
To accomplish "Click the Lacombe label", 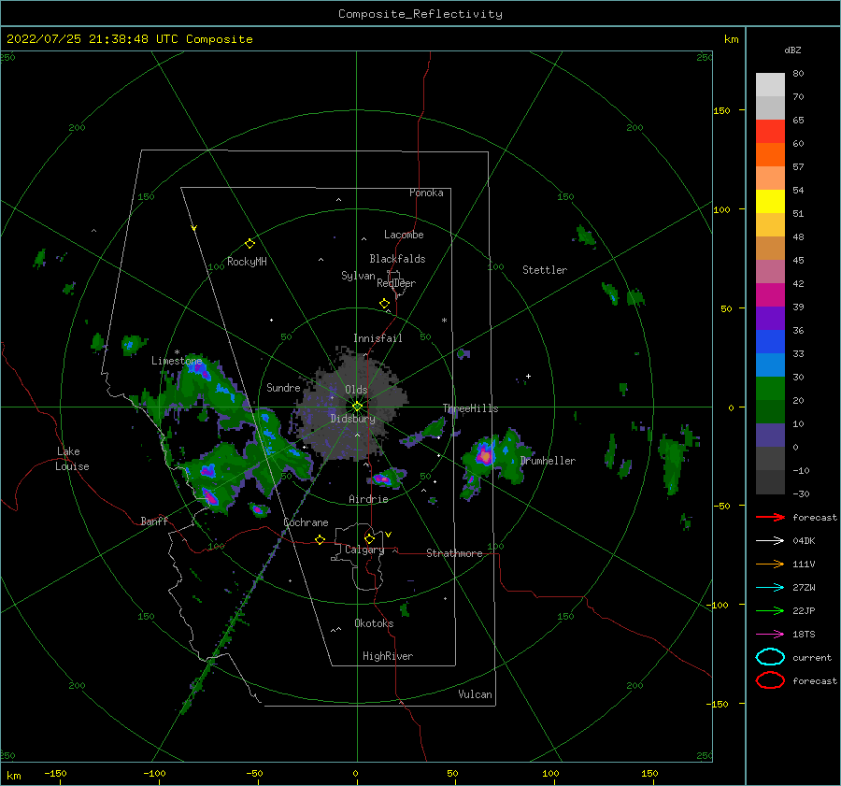I will coord(404,235).
